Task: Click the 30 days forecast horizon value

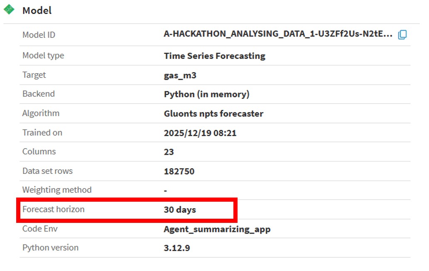Action: pos(180,210)
